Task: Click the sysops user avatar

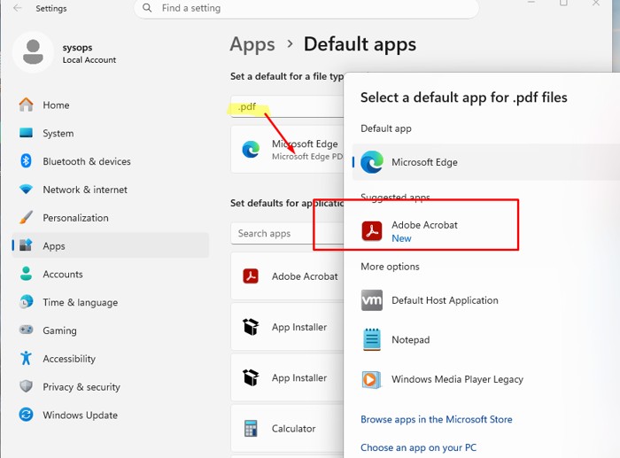Action: coord(34,52)
